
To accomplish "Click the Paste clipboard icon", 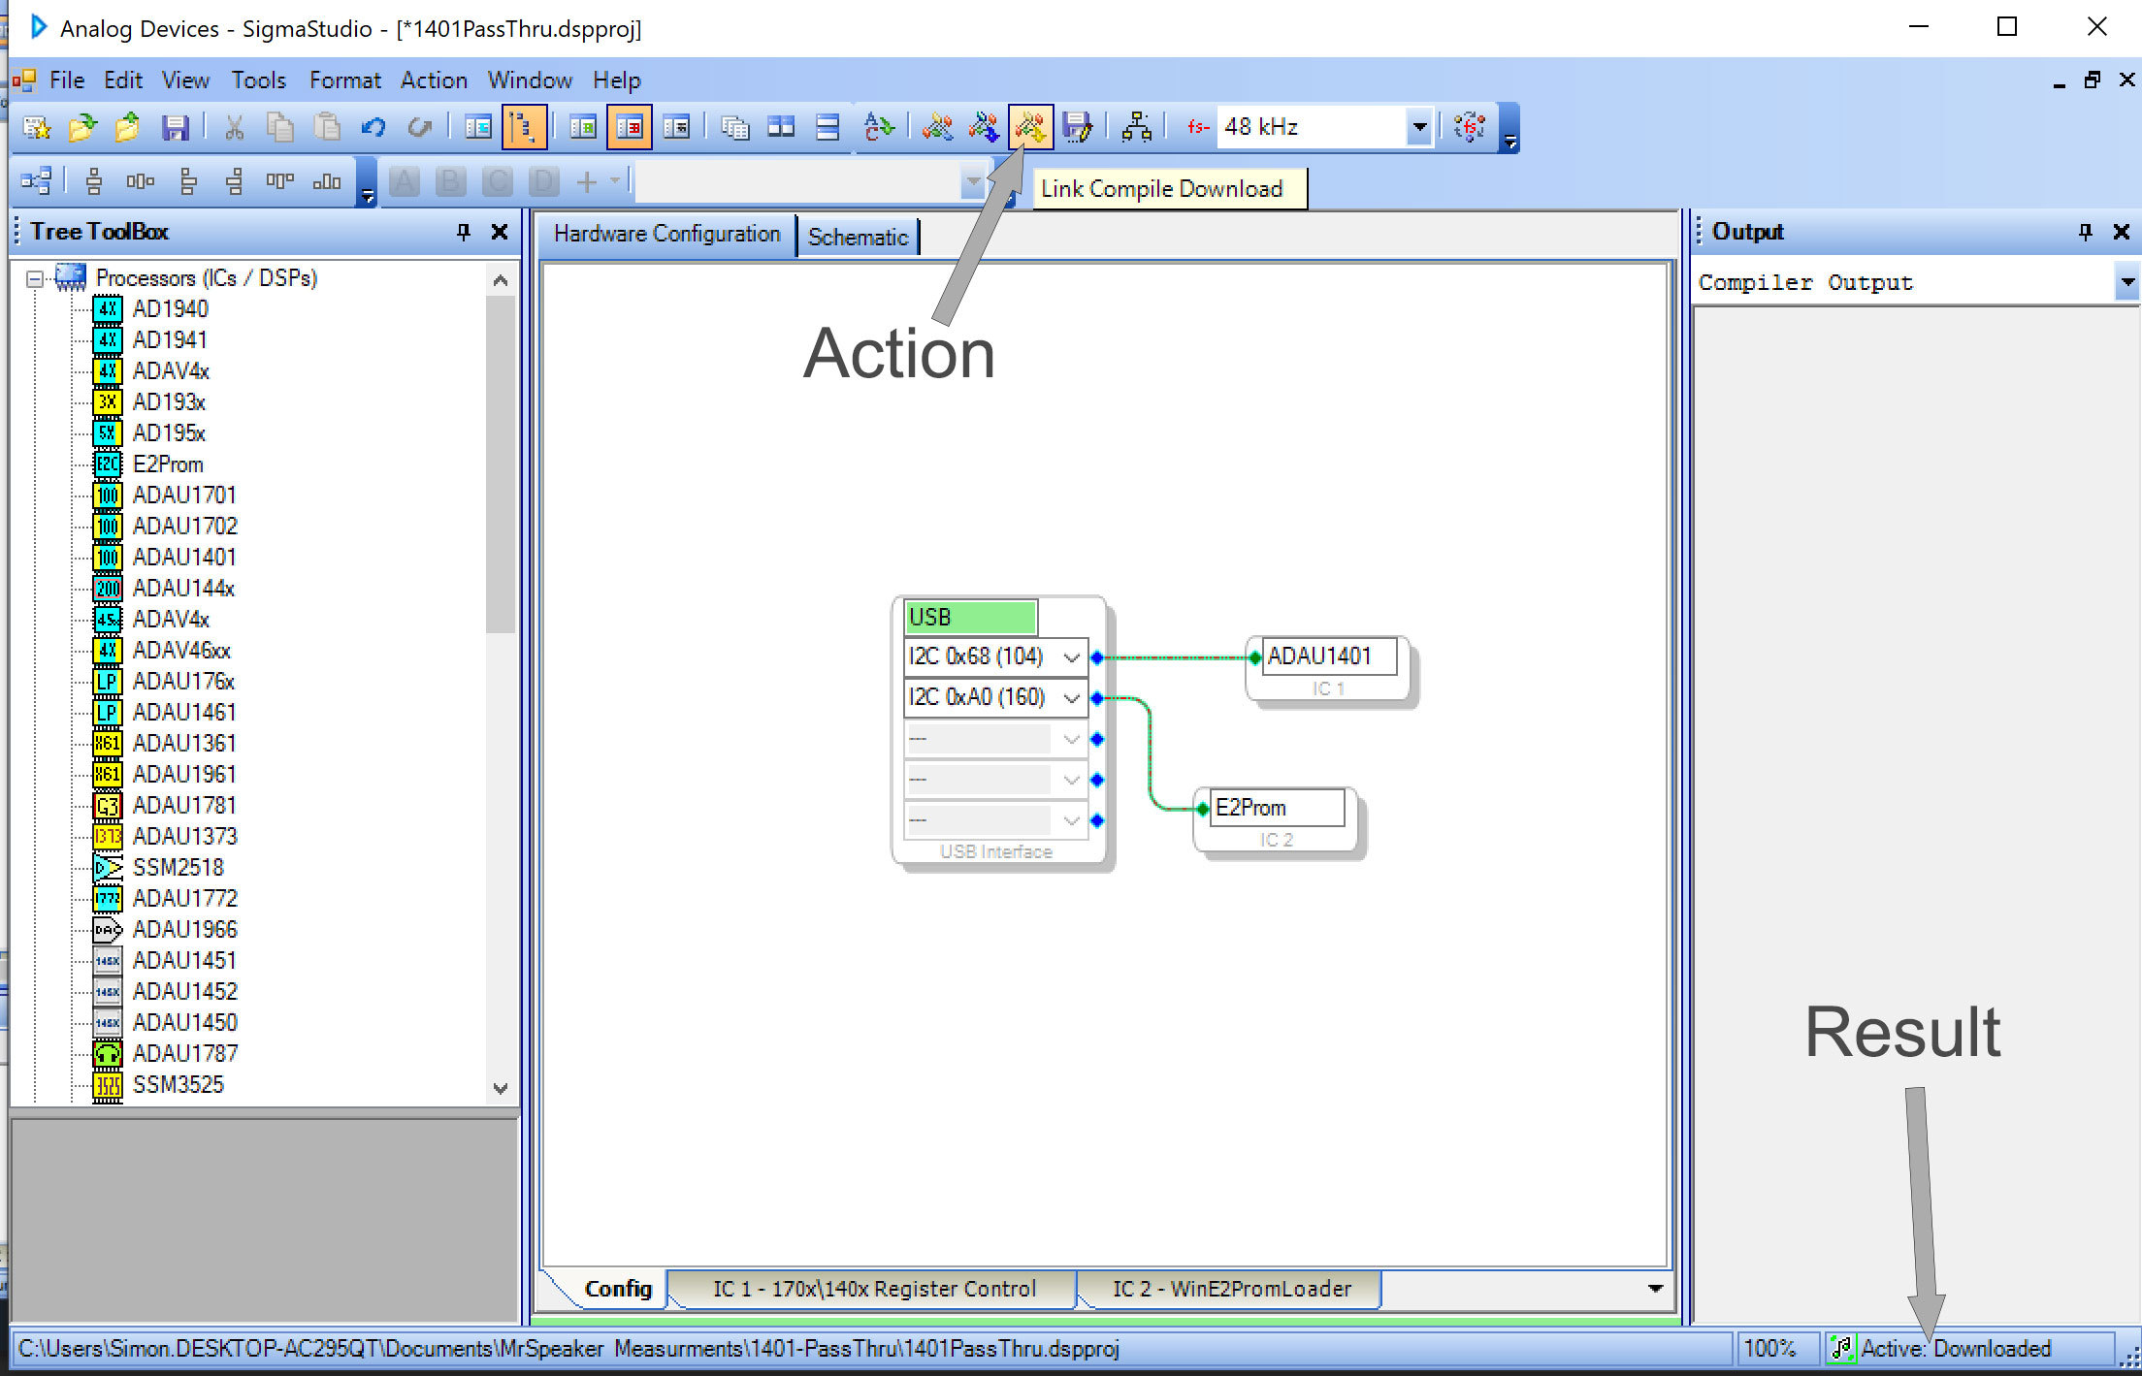I will (327, 127).
